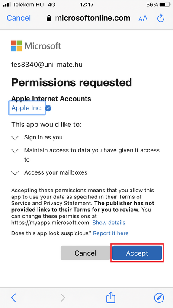Go back with left arrow
This screenshot has height=308, width=173.
(13, 298)
